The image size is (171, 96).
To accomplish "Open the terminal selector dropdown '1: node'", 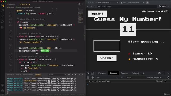I will click(57, 75).
